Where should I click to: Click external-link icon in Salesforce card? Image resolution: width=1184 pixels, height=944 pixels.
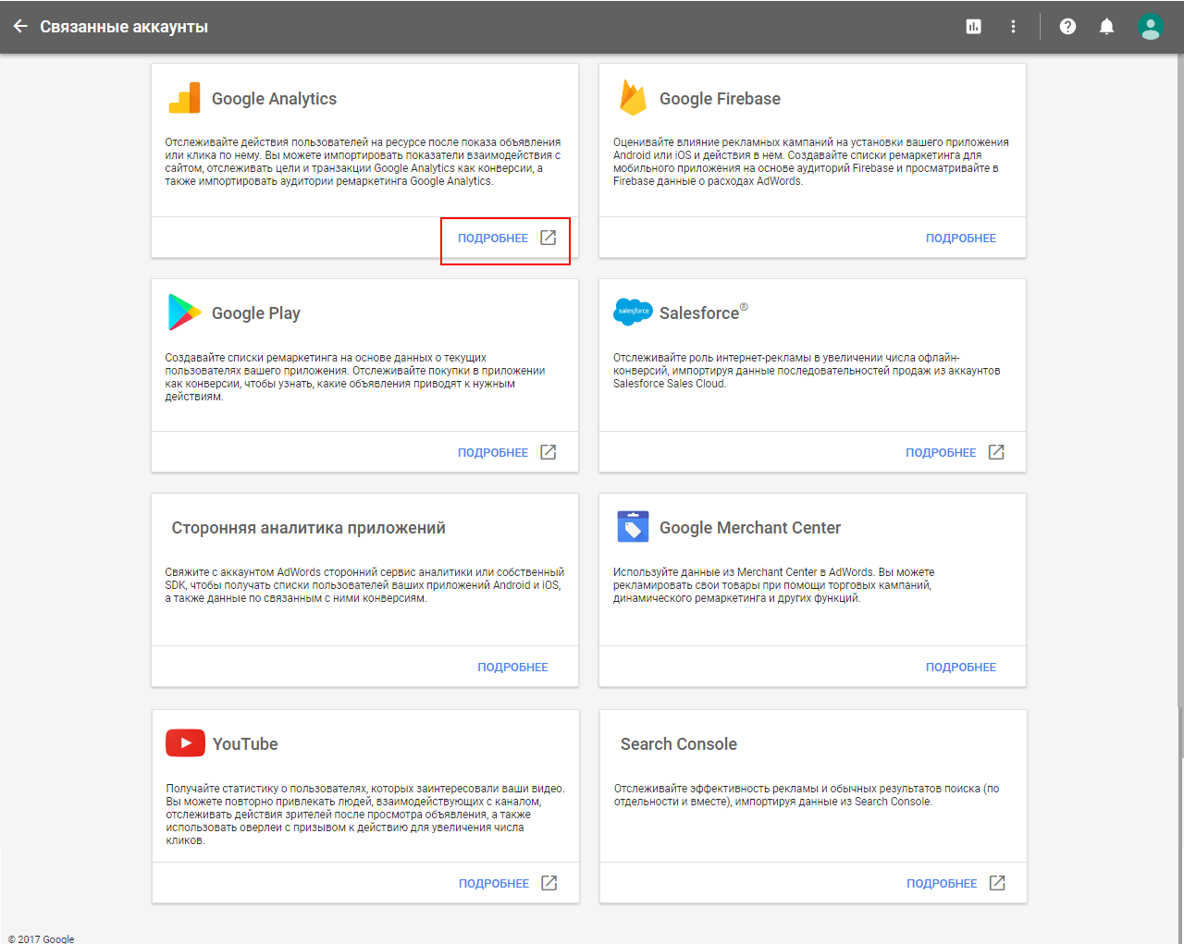pyautogui.click(x=996, y=452)
